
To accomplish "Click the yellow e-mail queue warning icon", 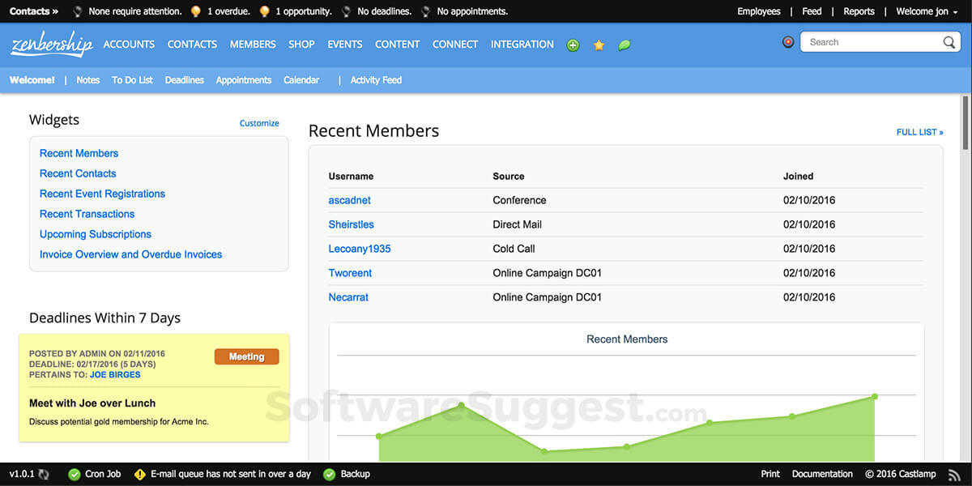I will (140, 475).
